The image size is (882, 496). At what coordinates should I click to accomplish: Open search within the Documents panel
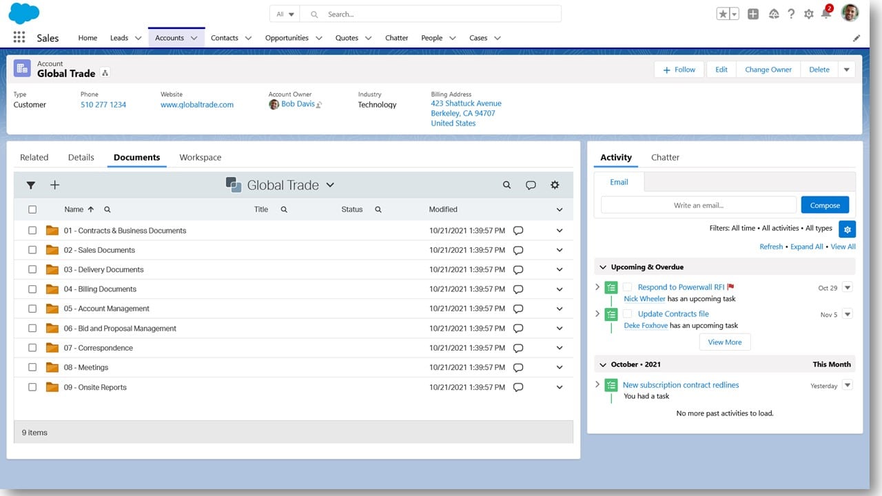[x=506, y=185]
